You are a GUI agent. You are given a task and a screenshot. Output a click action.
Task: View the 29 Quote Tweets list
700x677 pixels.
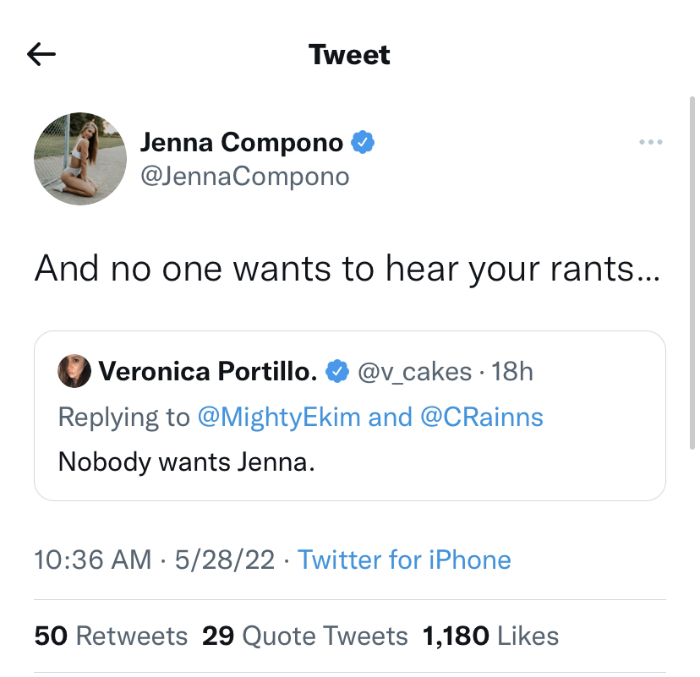click(305, 636)
